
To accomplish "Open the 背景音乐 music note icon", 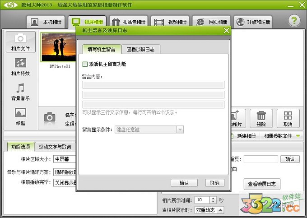I will tap(21, 92).
